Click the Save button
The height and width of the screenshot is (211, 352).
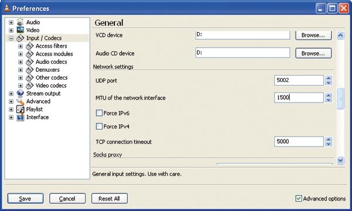[25, 199]
